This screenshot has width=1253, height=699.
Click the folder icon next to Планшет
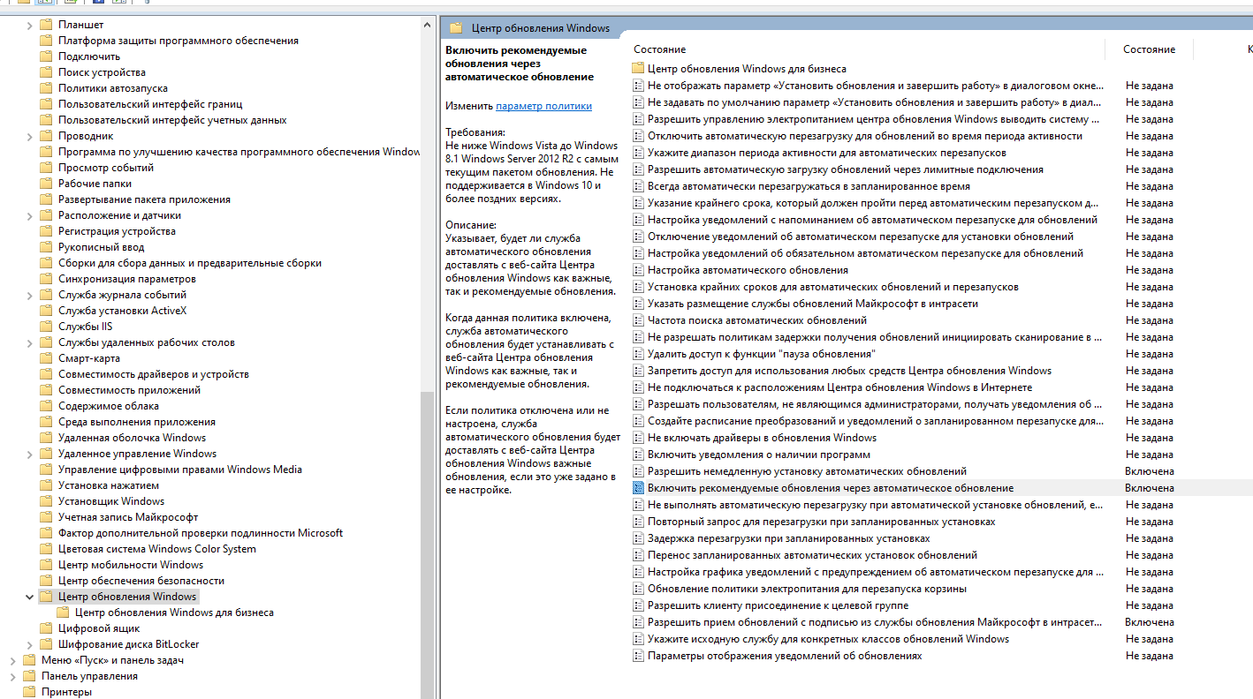coord(47,25)
